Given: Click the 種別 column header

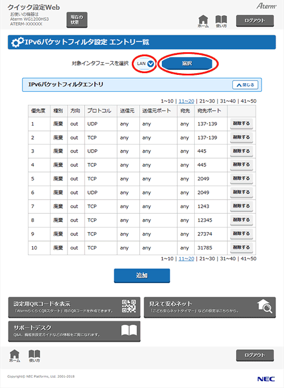Looking at the screenshot, I should (59, 111).
